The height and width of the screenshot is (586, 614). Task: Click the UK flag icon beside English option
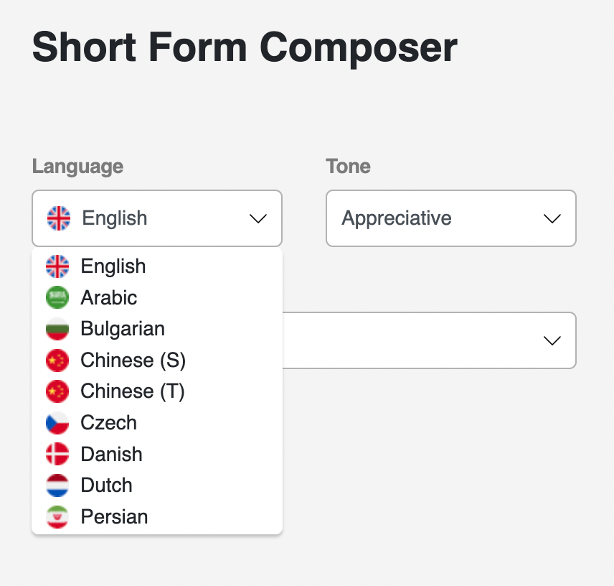pyautogui.click(x=57, y=266)
